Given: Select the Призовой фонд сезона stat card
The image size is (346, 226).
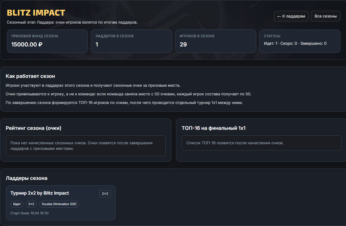Looking at the screenshot, I should click(x=47, y=41).
